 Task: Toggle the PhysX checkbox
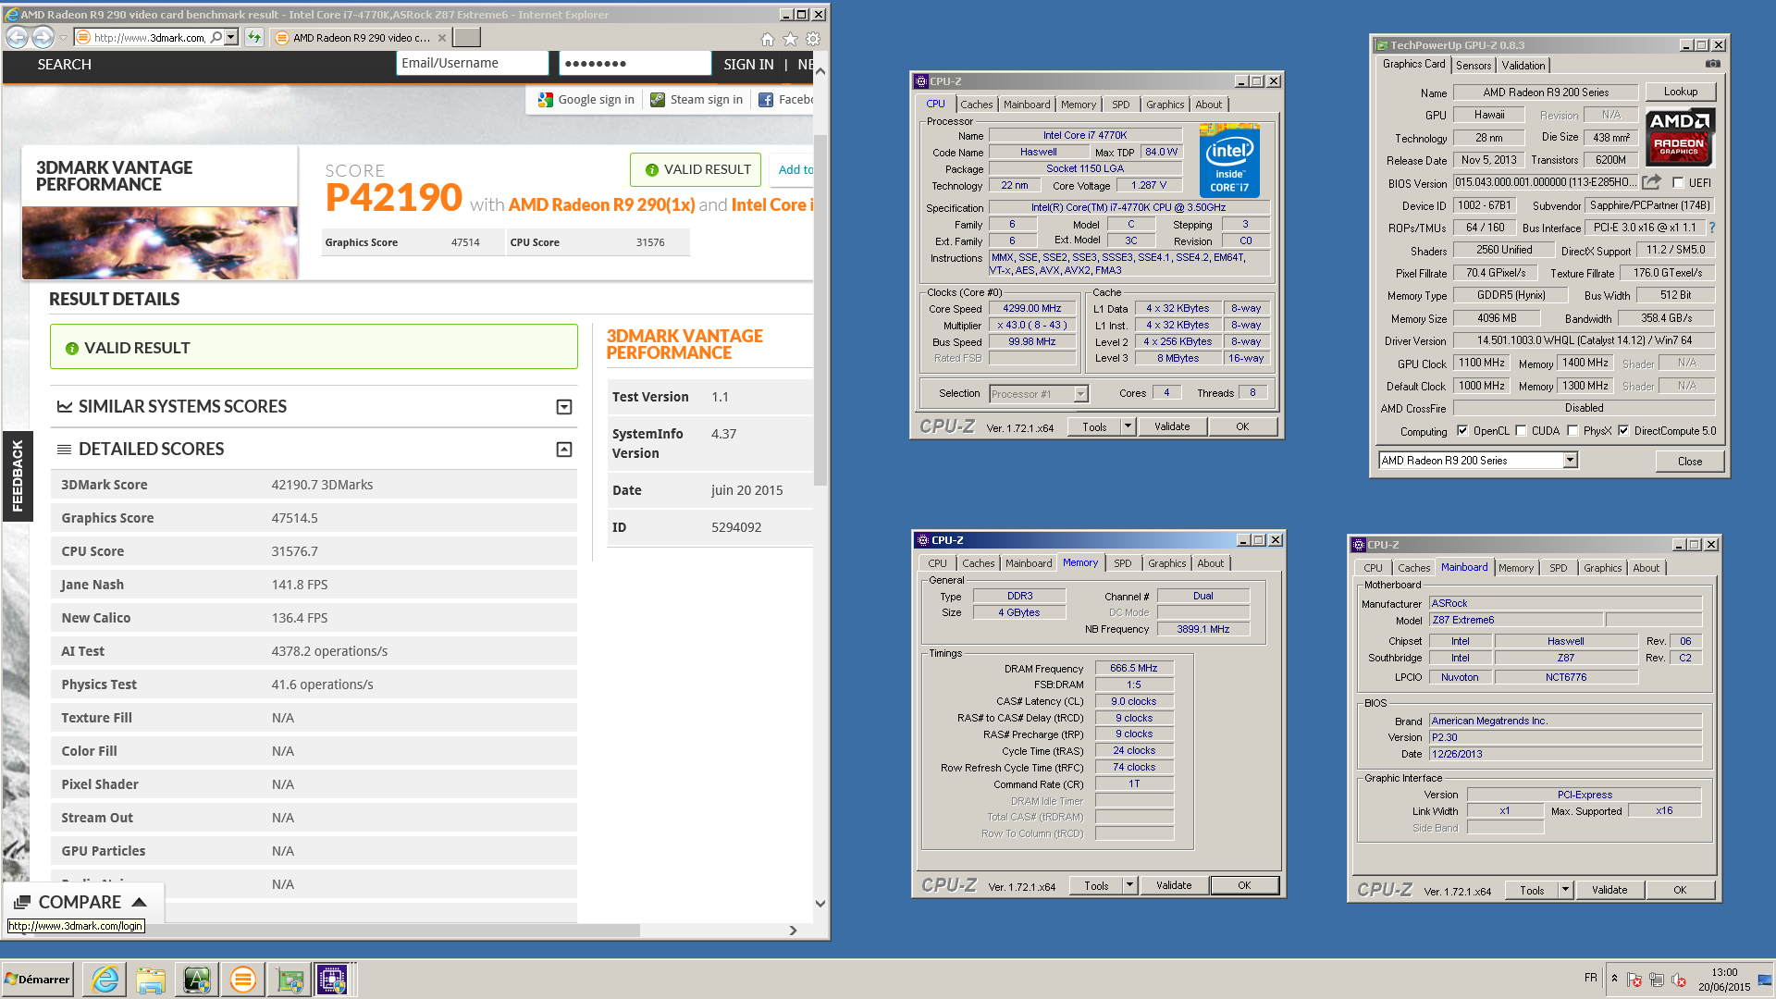[x=1572, y=430]
